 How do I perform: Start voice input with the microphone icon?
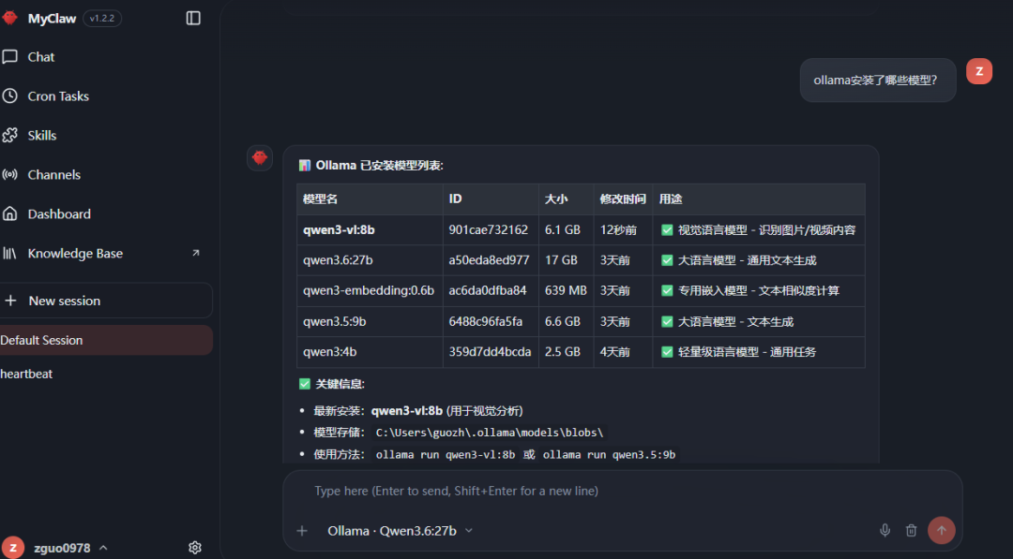(x=885, y=530)
